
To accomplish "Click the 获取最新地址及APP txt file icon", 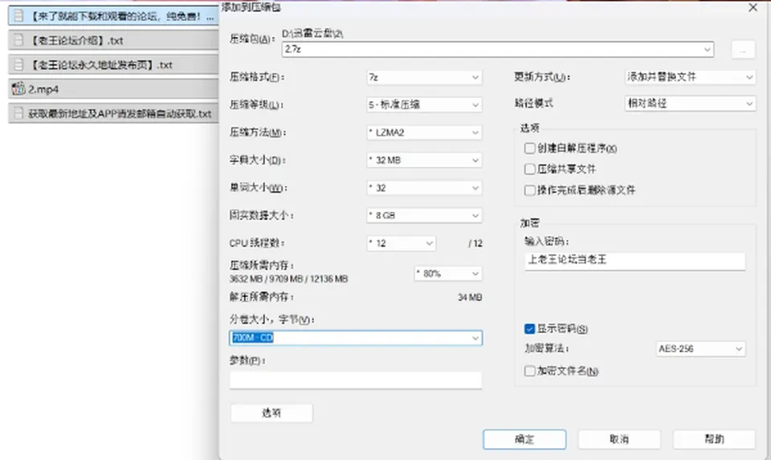I will [x=18, y=113].
